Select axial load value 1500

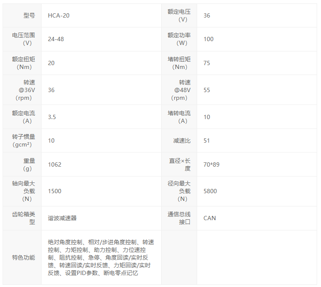[54, 191]
